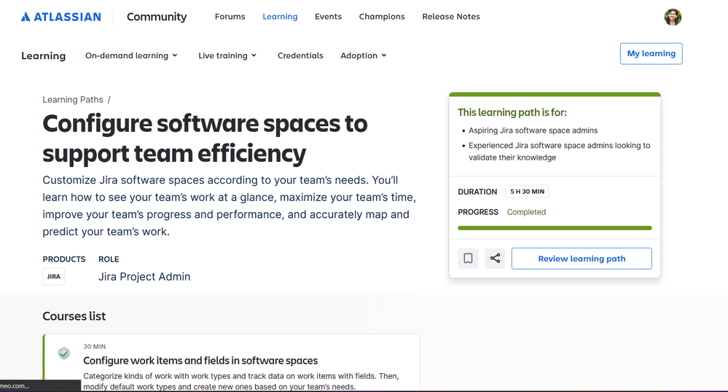Click the My learning button
Screen dimensions: 728x392
pos(651,53)
